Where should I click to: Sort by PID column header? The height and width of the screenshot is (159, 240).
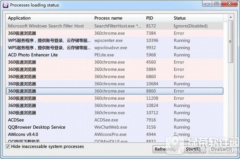157,18
